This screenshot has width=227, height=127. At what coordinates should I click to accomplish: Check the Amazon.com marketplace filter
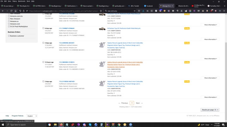(x=9, y=24)
